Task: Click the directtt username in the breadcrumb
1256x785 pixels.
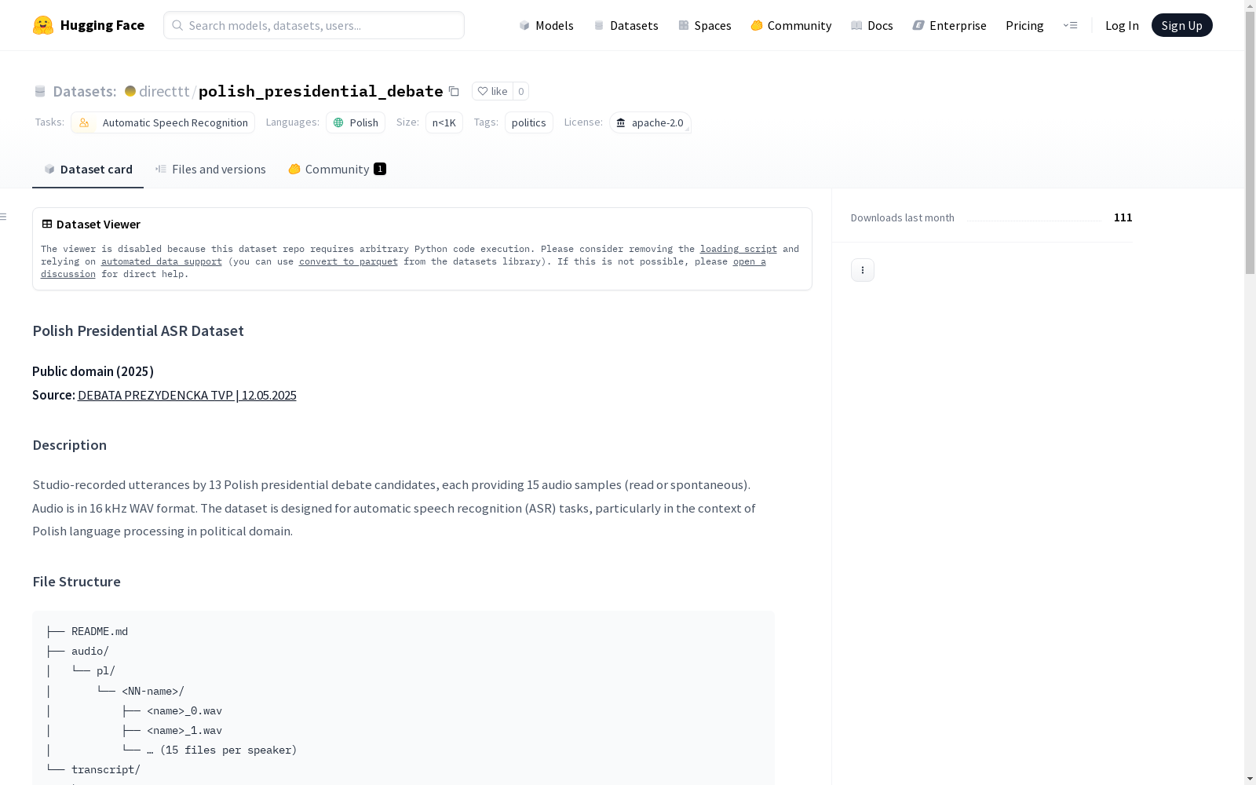Action: 164,91
